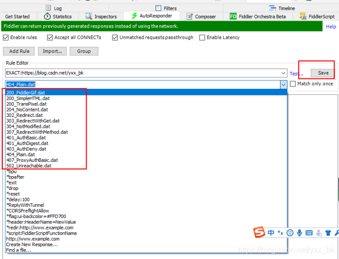
Task: Click the IME microphone voice input icon
Action: (x=299, y=233)
